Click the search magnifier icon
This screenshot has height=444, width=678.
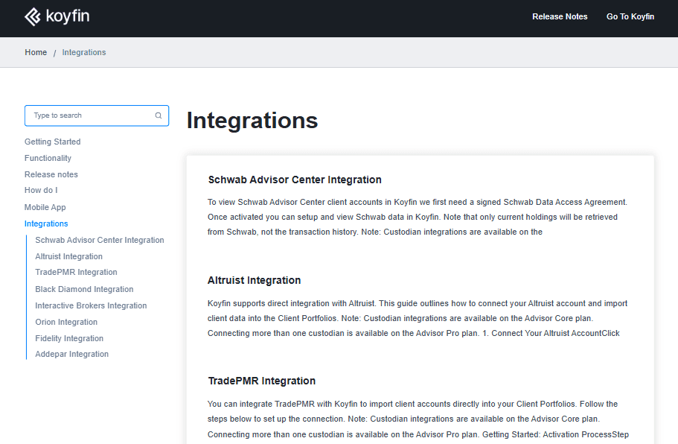click(159, 115)
